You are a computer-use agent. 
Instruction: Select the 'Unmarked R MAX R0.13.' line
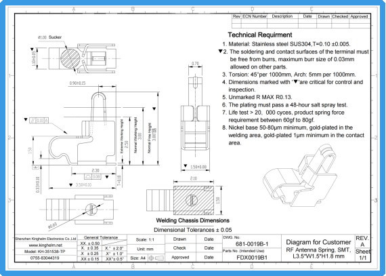[x=257, y=97]
